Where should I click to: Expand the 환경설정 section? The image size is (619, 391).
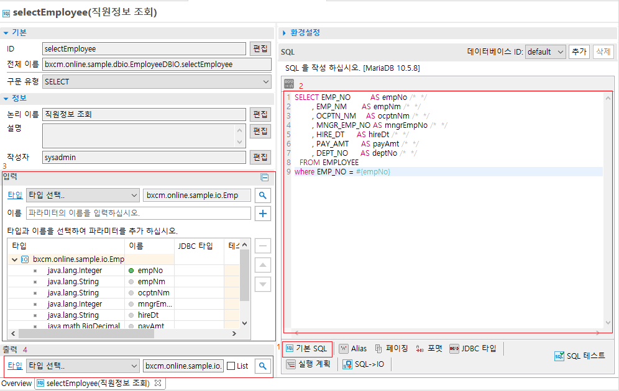[x=305, y=32]
